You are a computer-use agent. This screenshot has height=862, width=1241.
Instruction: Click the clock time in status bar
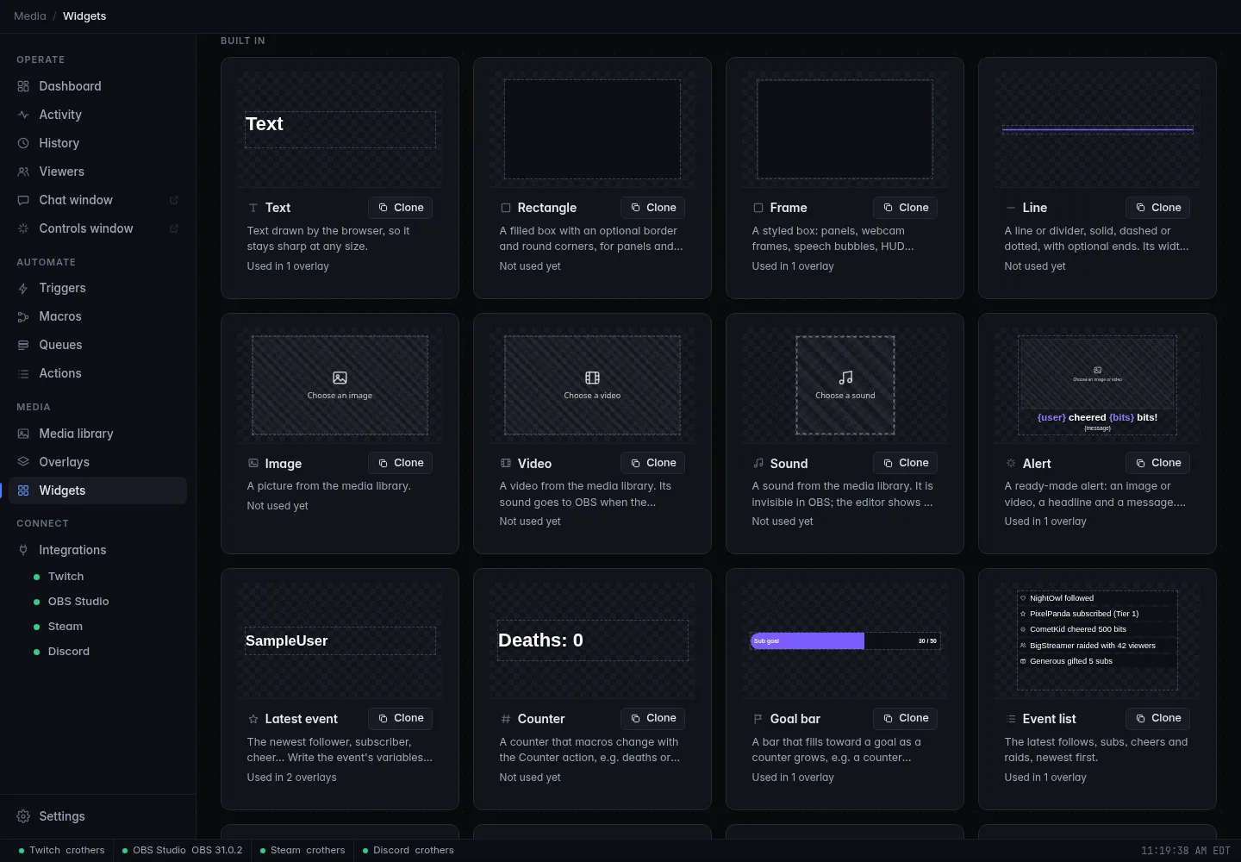coord(1186,851)
